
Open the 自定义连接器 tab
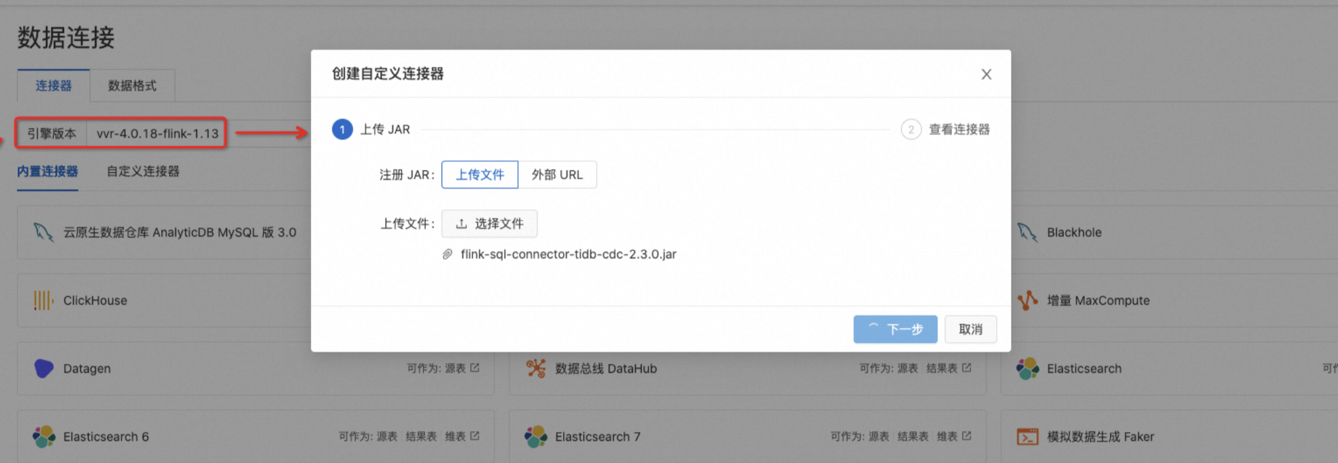click(143, 171)
